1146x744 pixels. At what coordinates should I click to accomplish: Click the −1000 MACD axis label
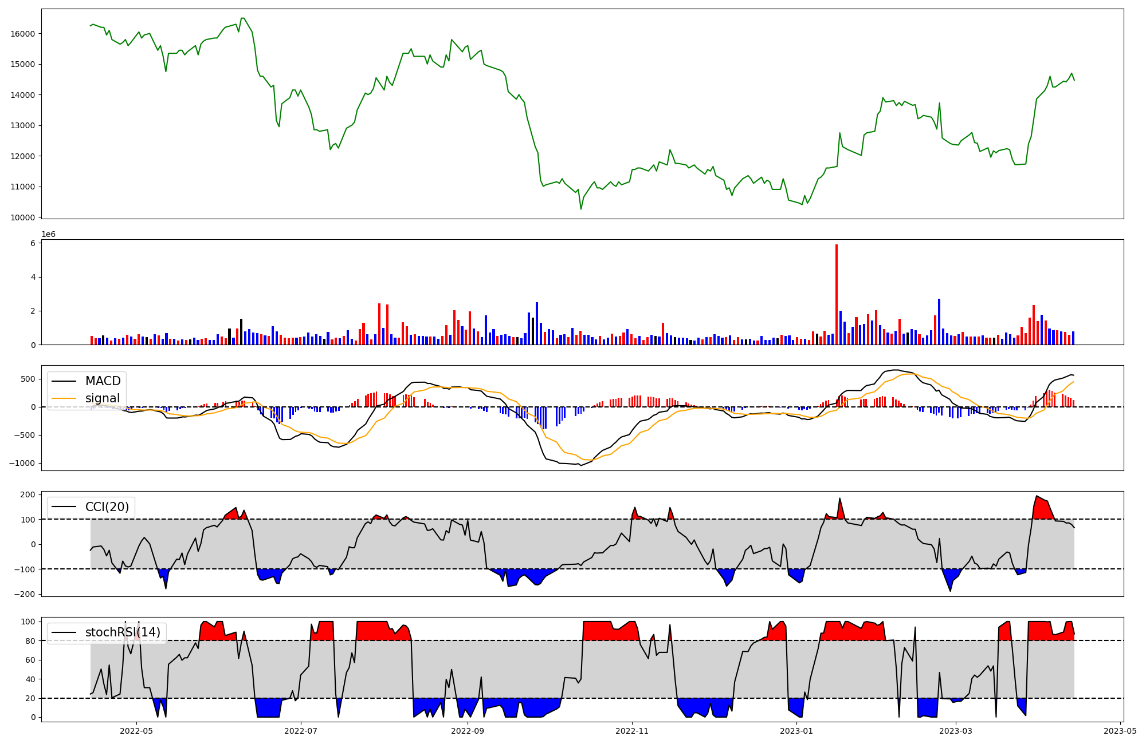(x=22, y=463)
